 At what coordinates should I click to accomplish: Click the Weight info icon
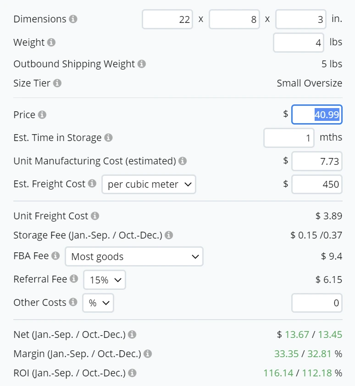click(x=50, y=42)
